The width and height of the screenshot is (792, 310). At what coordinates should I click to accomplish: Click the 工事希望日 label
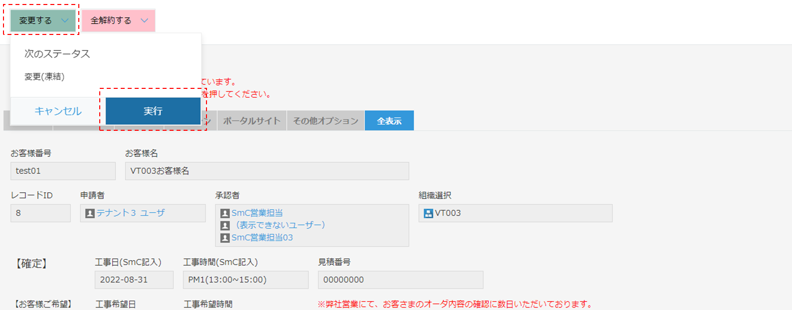point(116,304)
